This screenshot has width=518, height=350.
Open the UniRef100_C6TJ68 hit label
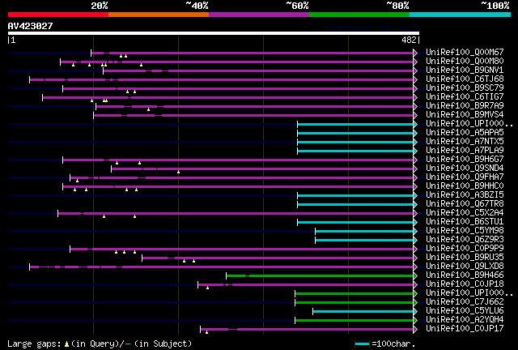coord(465,79)
